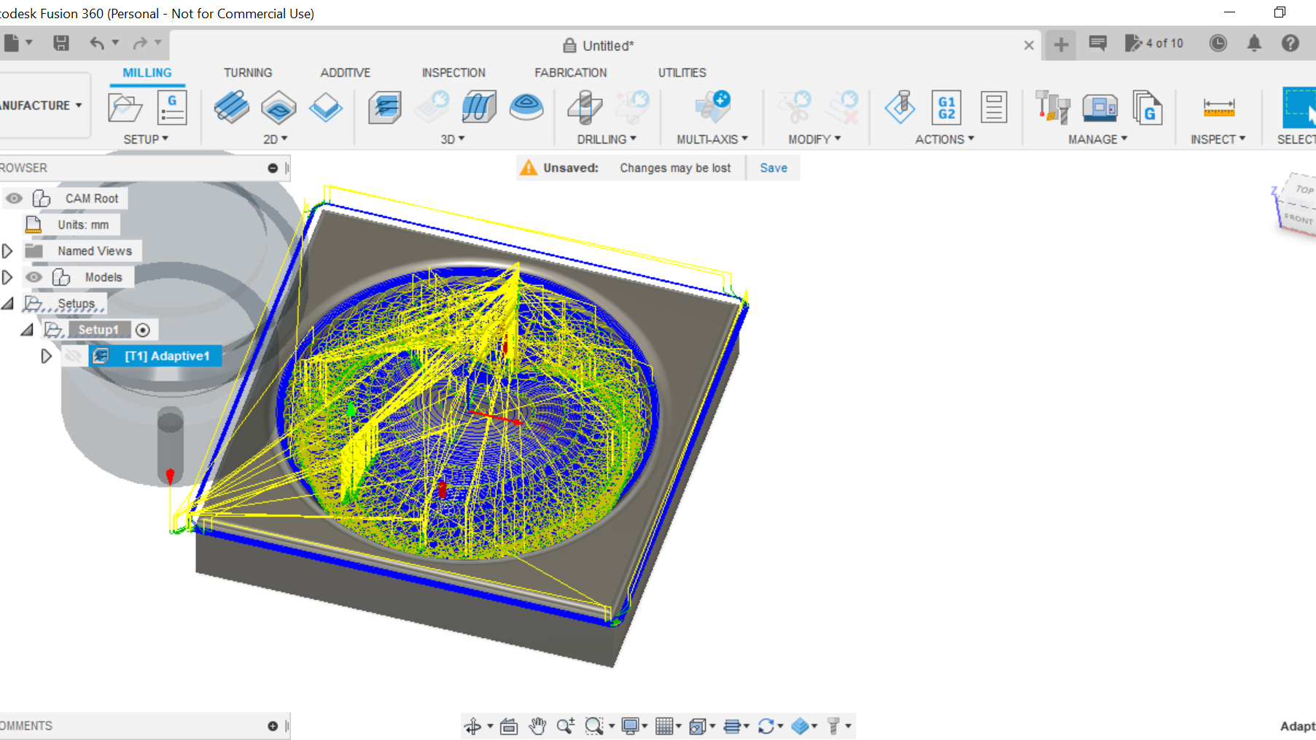Choose the 3D Parallel toolpath icon
This screenshot has height=740, width=1316.
click(479, 107)
